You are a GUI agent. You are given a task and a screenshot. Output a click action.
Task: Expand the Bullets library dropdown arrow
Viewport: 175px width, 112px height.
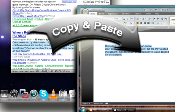click(140, 19)
